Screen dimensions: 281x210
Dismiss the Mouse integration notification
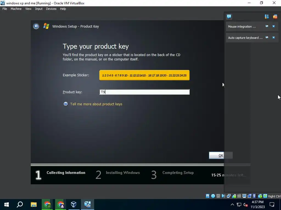(x=274, y=26)
